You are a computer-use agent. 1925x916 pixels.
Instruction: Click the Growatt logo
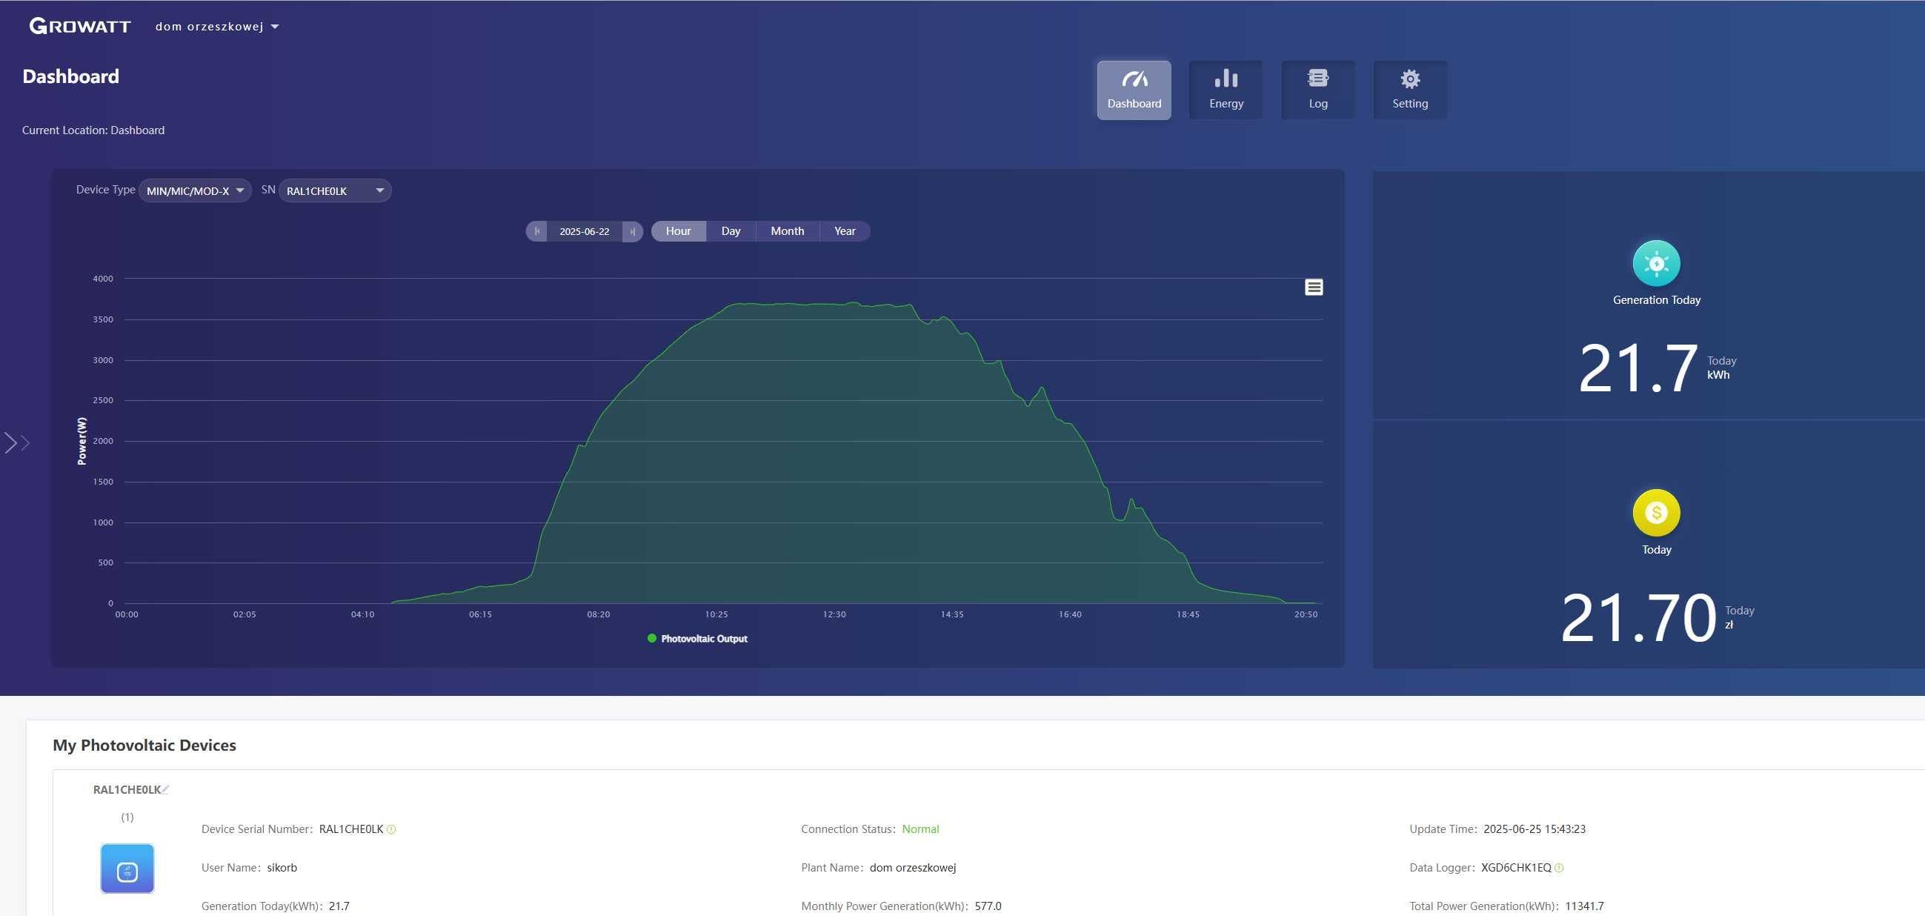[x=80, y=26]
